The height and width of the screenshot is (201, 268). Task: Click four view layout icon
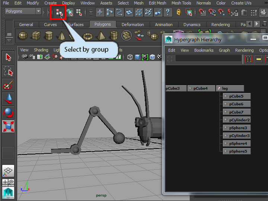click(8, 182)
